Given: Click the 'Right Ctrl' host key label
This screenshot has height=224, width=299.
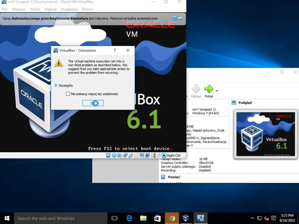Looking at the screenshot, I should coord(173,155).
